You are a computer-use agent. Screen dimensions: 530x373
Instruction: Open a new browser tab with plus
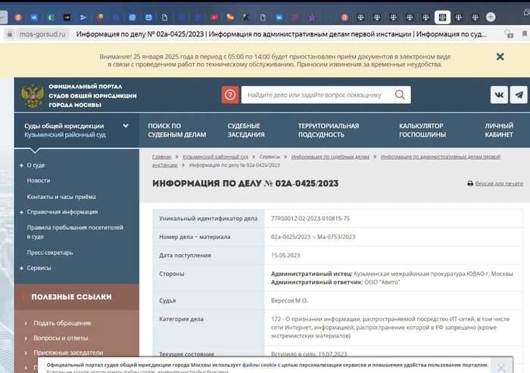point(491,17)
